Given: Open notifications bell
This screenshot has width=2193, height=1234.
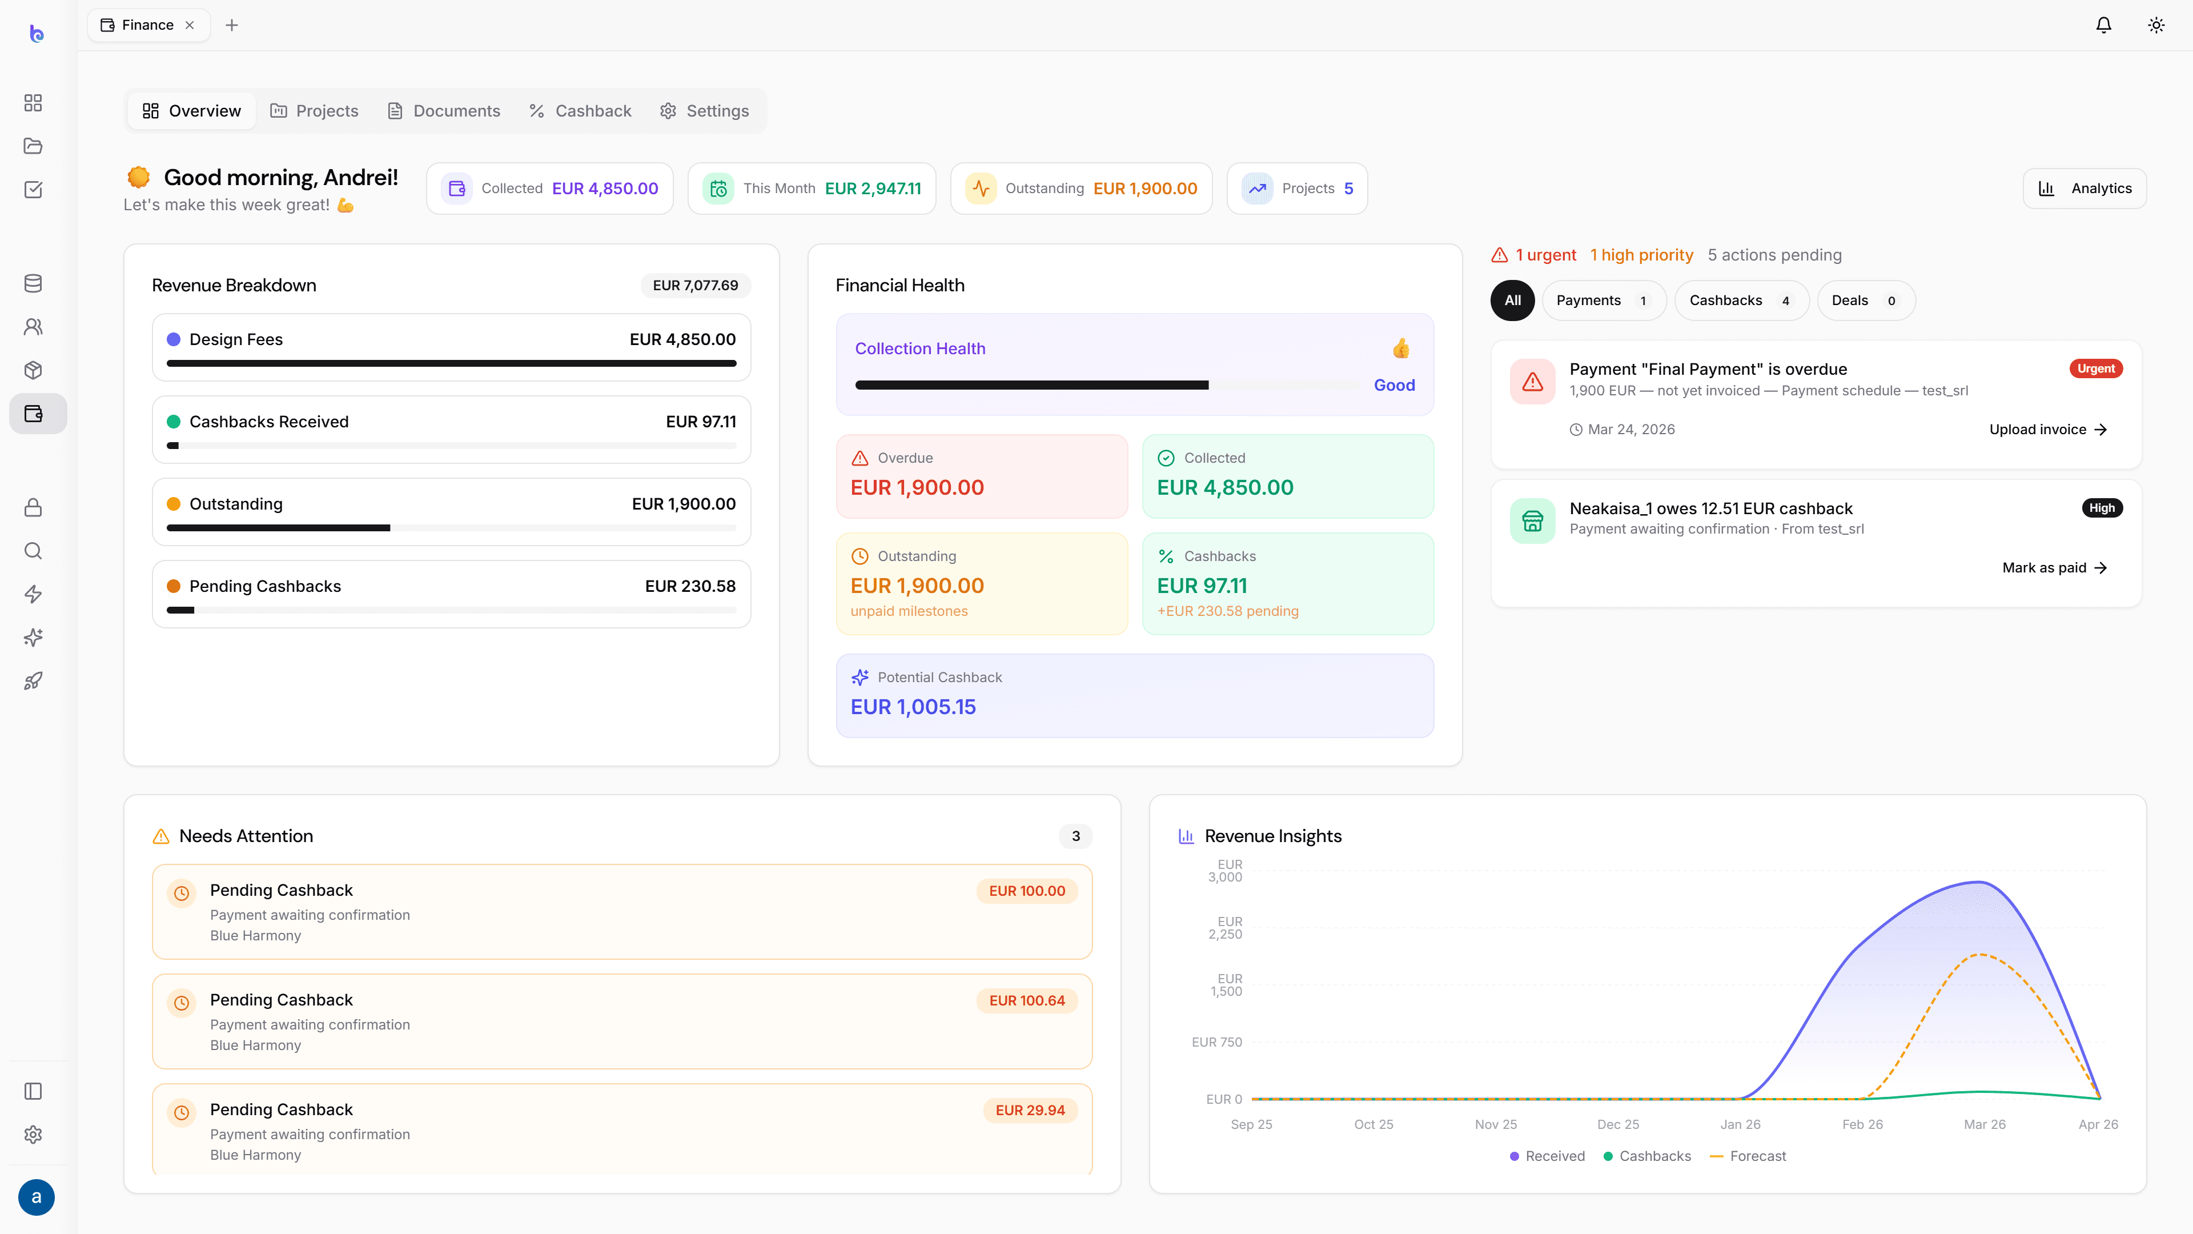Looking at the screenshot, I should pos(2103,25).
